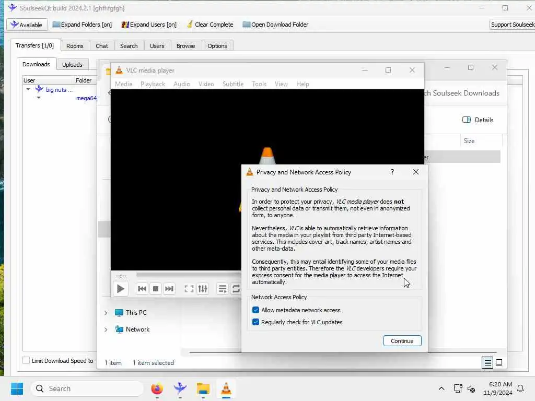This screenshot has height=401, width=535.
Task: Click the VLC play button
Action: pyautogui.click(x=121, y=289)
